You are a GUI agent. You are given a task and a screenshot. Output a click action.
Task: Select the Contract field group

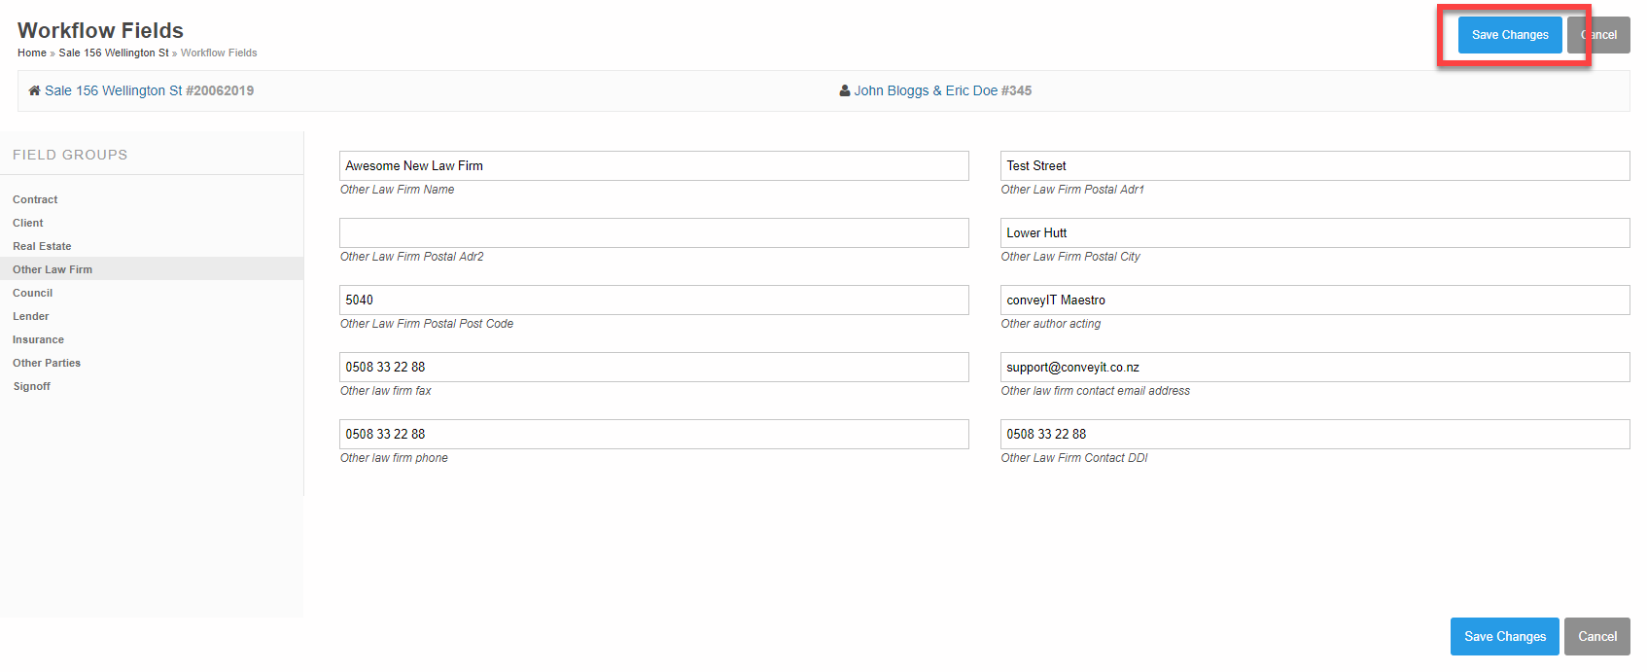(35, 199)
